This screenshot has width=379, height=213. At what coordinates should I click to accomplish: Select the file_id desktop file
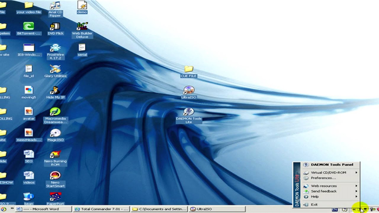pyautogui.click(x=29, y=72)
